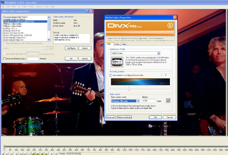This screenshot has width=228, height=155.
Task: Click the speed/quality encoding preset slider handle
Action: pyautogui.click(x=129, y=89)
